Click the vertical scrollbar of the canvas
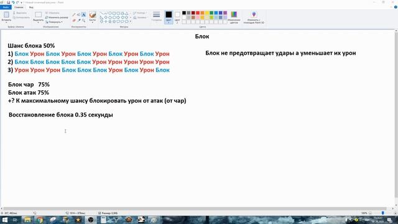 pyautogui.click(x=396, y=114)
